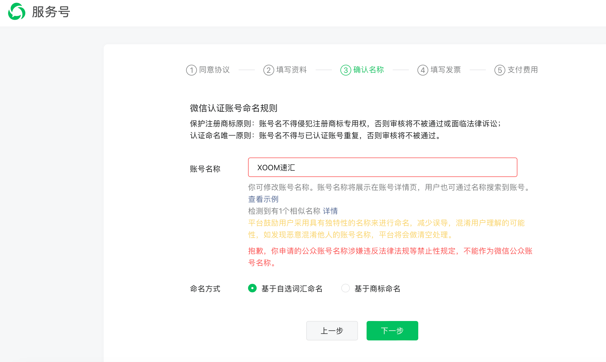
Task: Select 基于商标命名 radio button
Action: 345,288
